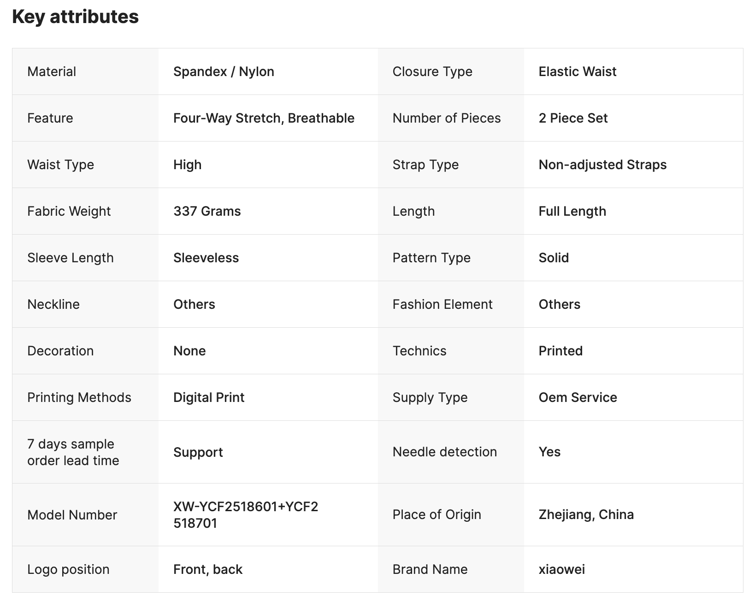
Task: Click the Oem Service supply type
Action: [578, 397]
